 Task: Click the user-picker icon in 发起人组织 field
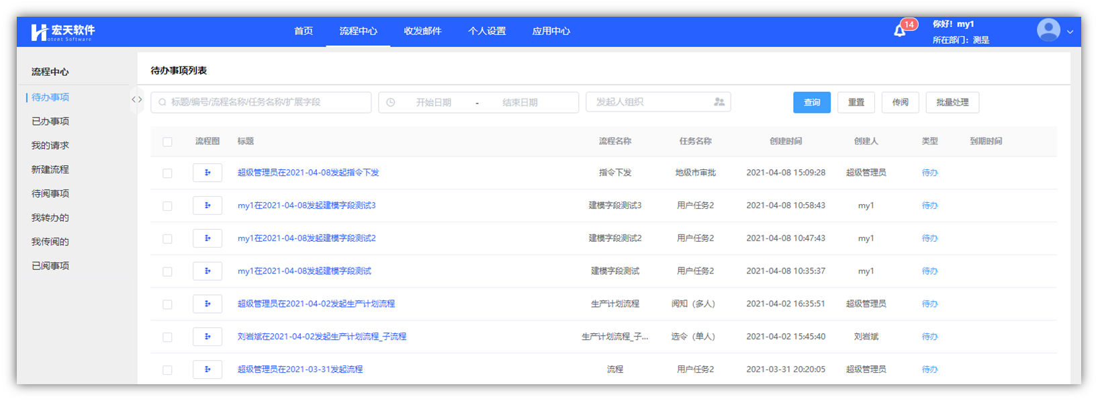click(x=719, y=102)
